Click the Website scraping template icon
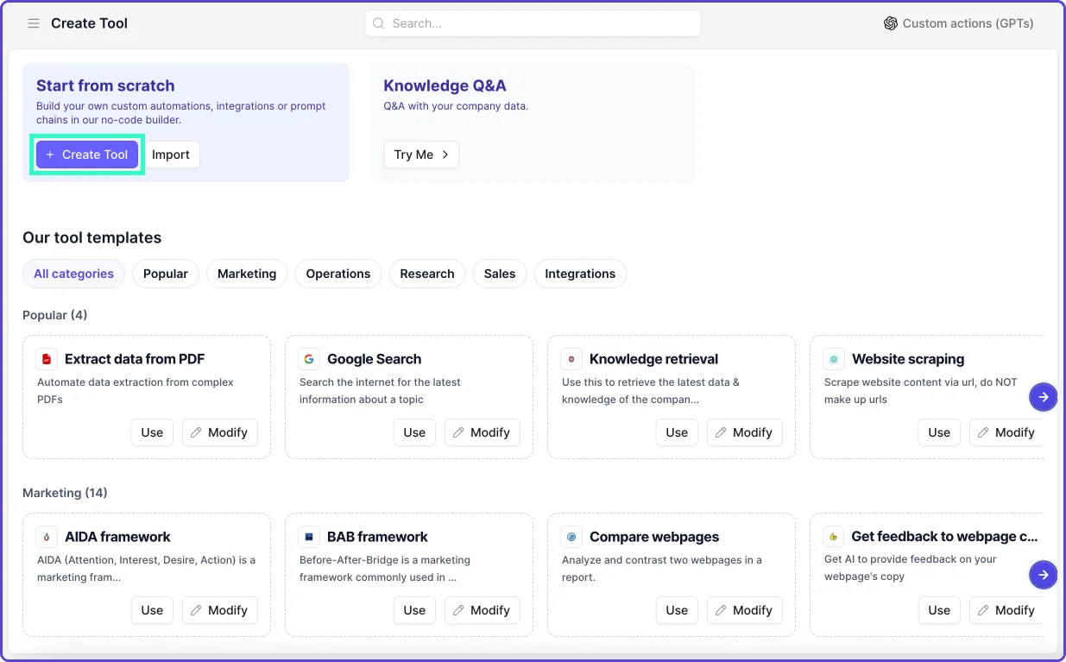 [834, 359]
